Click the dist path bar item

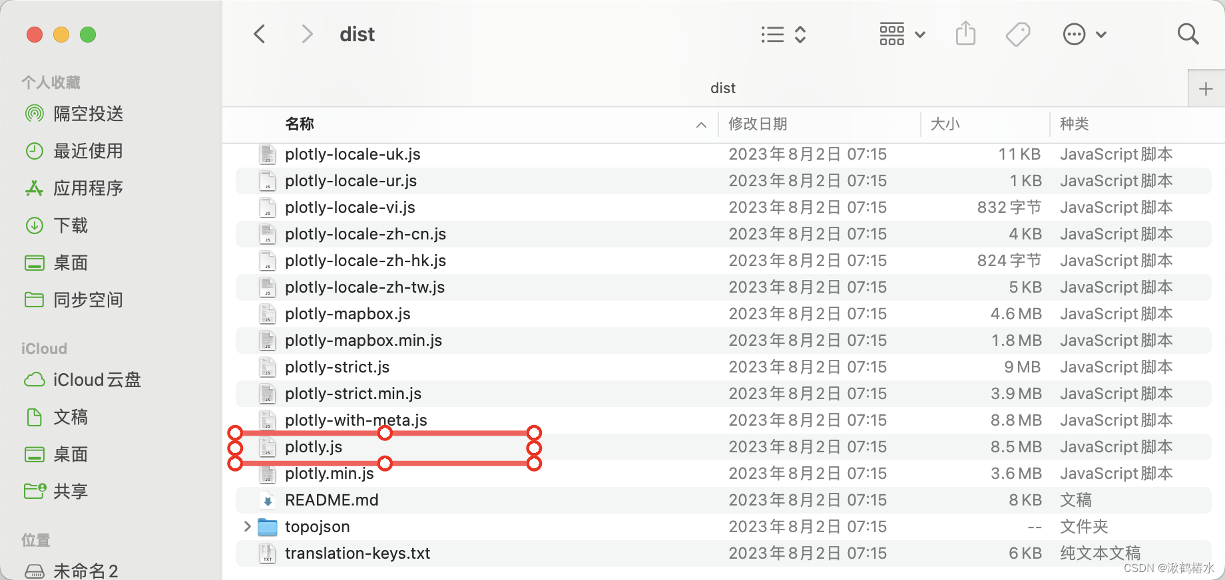point(722,87)
